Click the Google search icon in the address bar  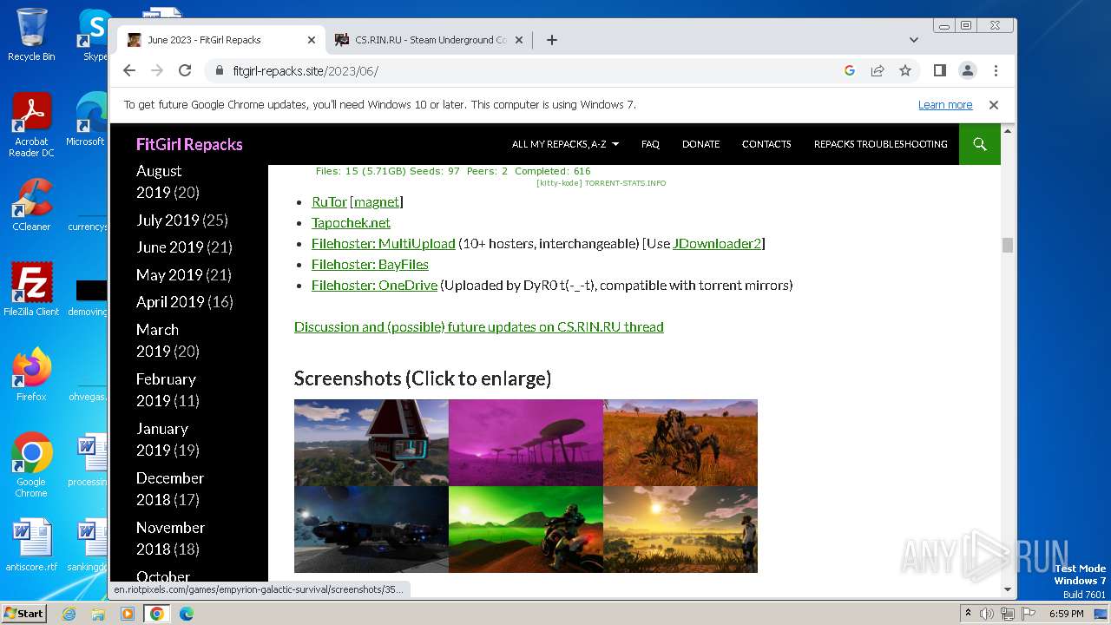(850, 70)
